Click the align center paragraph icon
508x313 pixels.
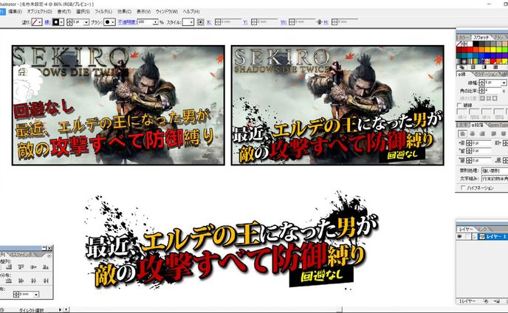click(473, 134)
